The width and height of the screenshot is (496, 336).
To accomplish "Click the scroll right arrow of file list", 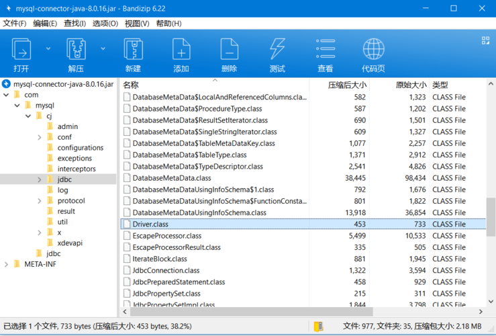I will (481, 312).
